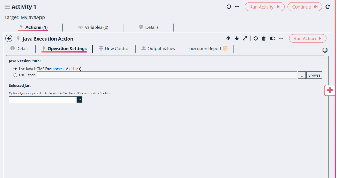Open the Activity 1 hamburger menu
The width and height of the screenshot is (337, 178).
coord(7,7)
